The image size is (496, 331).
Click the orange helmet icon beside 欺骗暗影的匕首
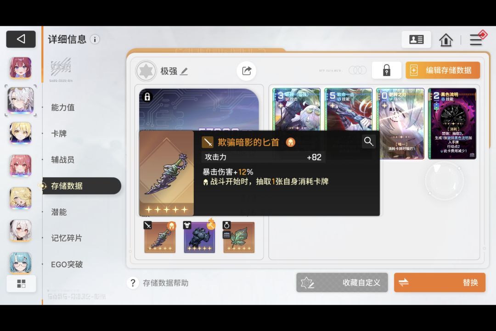click(x=290, y=142)
